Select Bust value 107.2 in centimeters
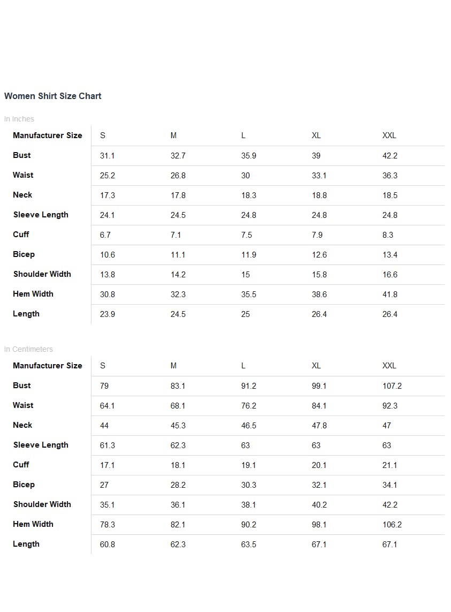This screenshot has width=451, height=612. 392,386
